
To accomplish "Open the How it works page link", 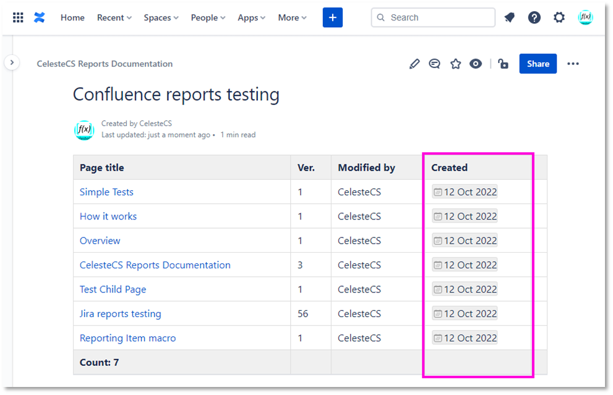I will click(108, 216).
